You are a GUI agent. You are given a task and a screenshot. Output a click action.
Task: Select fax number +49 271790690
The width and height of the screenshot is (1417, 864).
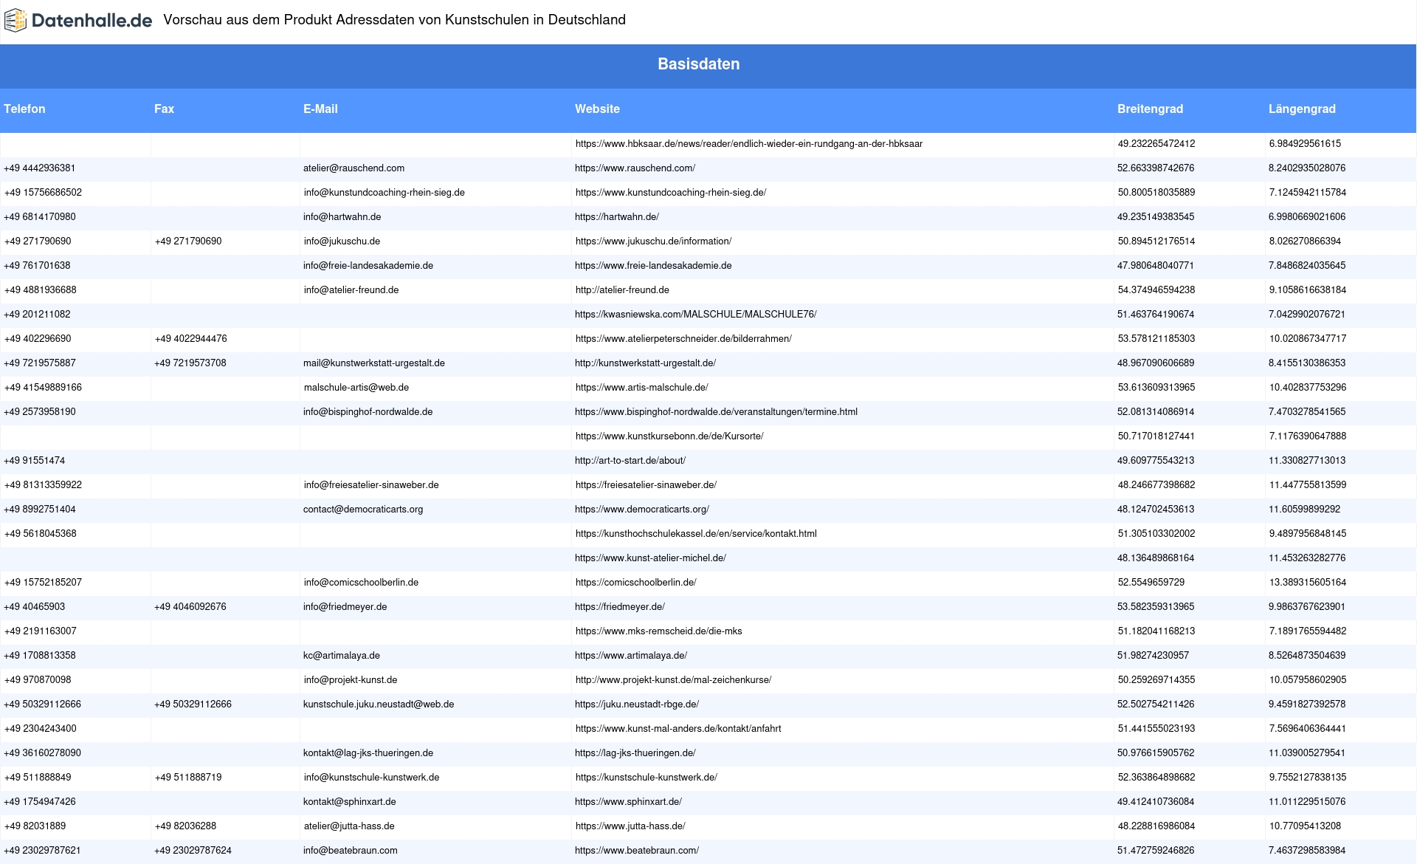[x=188, y=241]
